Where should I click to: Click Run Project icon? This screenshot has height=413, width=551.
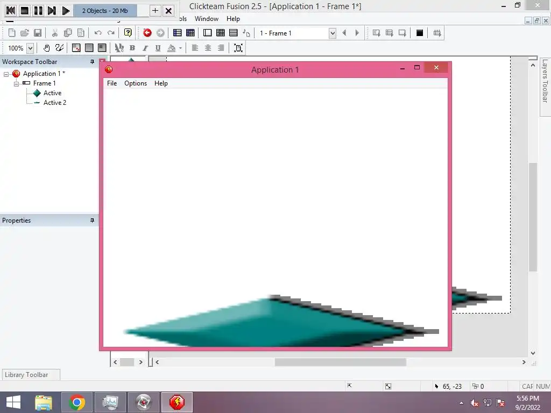pos(376,33)
